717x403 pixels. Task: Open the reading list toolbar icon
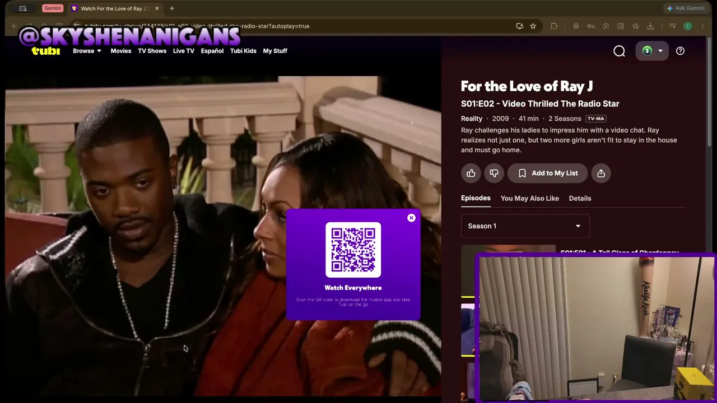coord(621,26)
